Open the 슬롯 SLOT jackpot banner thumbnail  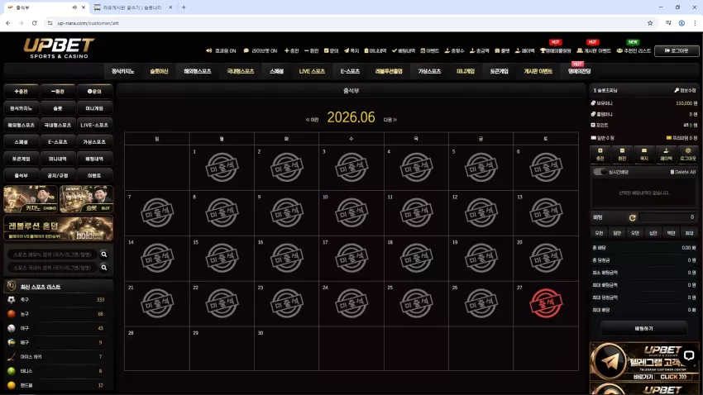pos(87,199)
